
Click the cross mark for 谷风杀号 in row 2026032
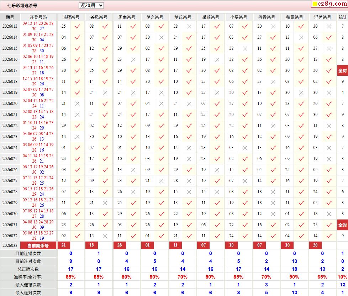tap(105, 236)
